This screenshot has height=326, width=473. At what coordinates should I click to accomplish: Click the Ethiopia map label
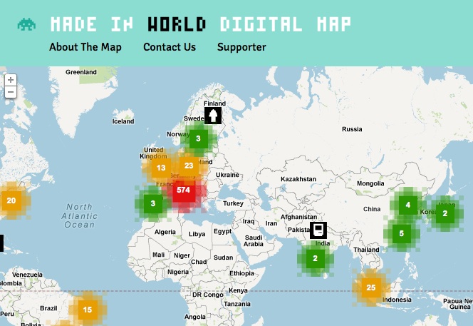coord(241,273)
